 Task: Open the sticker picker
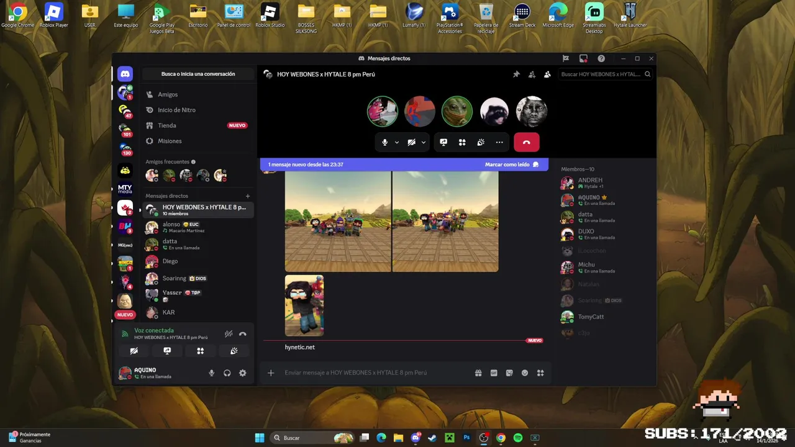[509, 372]
